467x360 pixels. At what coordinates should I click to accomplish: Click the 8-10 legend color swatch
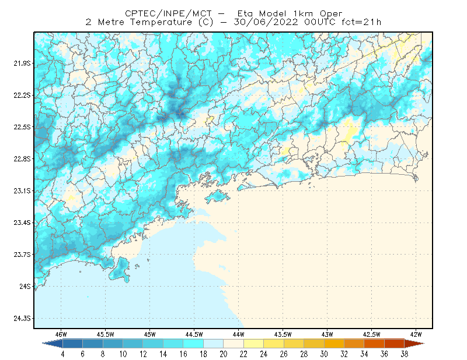[x=113, y=344]
